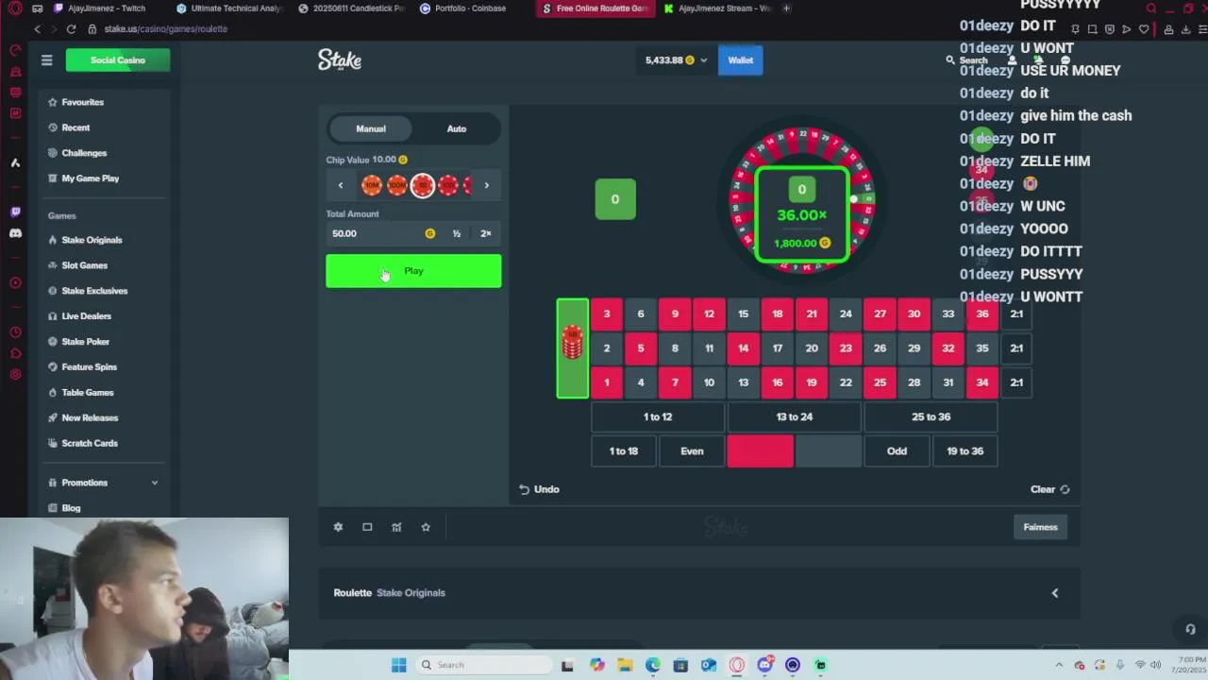Viewport: 1208px width, 680px height.
Task: Open the Wallet
Action: click(x=740, y=60)
